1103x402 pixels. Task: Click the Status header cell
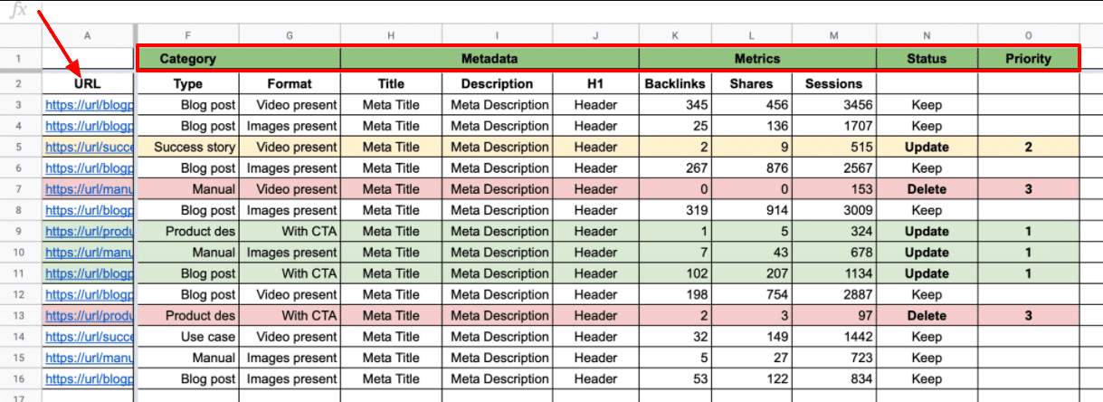(x=927, y=59)
